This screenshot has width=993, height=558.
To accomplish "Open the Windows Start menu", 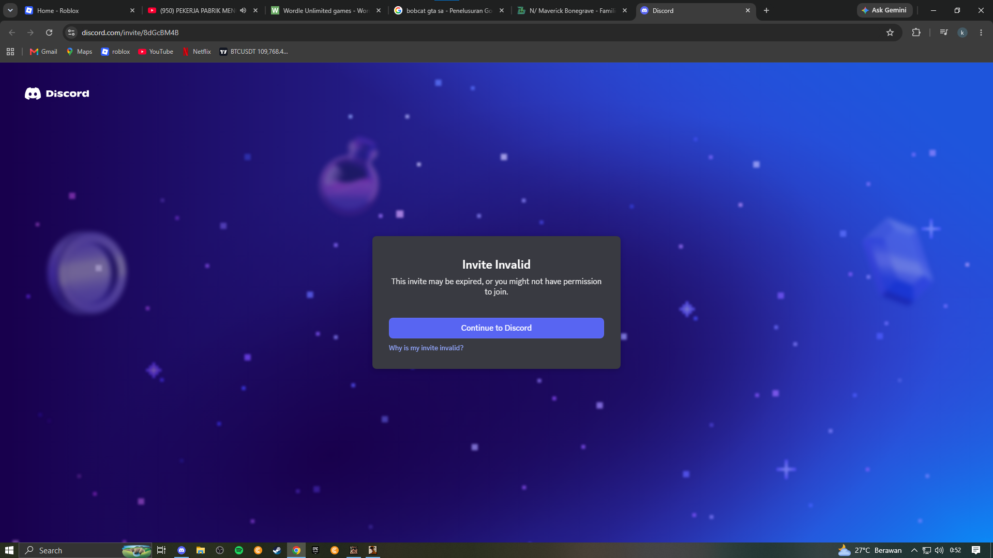I will coord(9,550).
